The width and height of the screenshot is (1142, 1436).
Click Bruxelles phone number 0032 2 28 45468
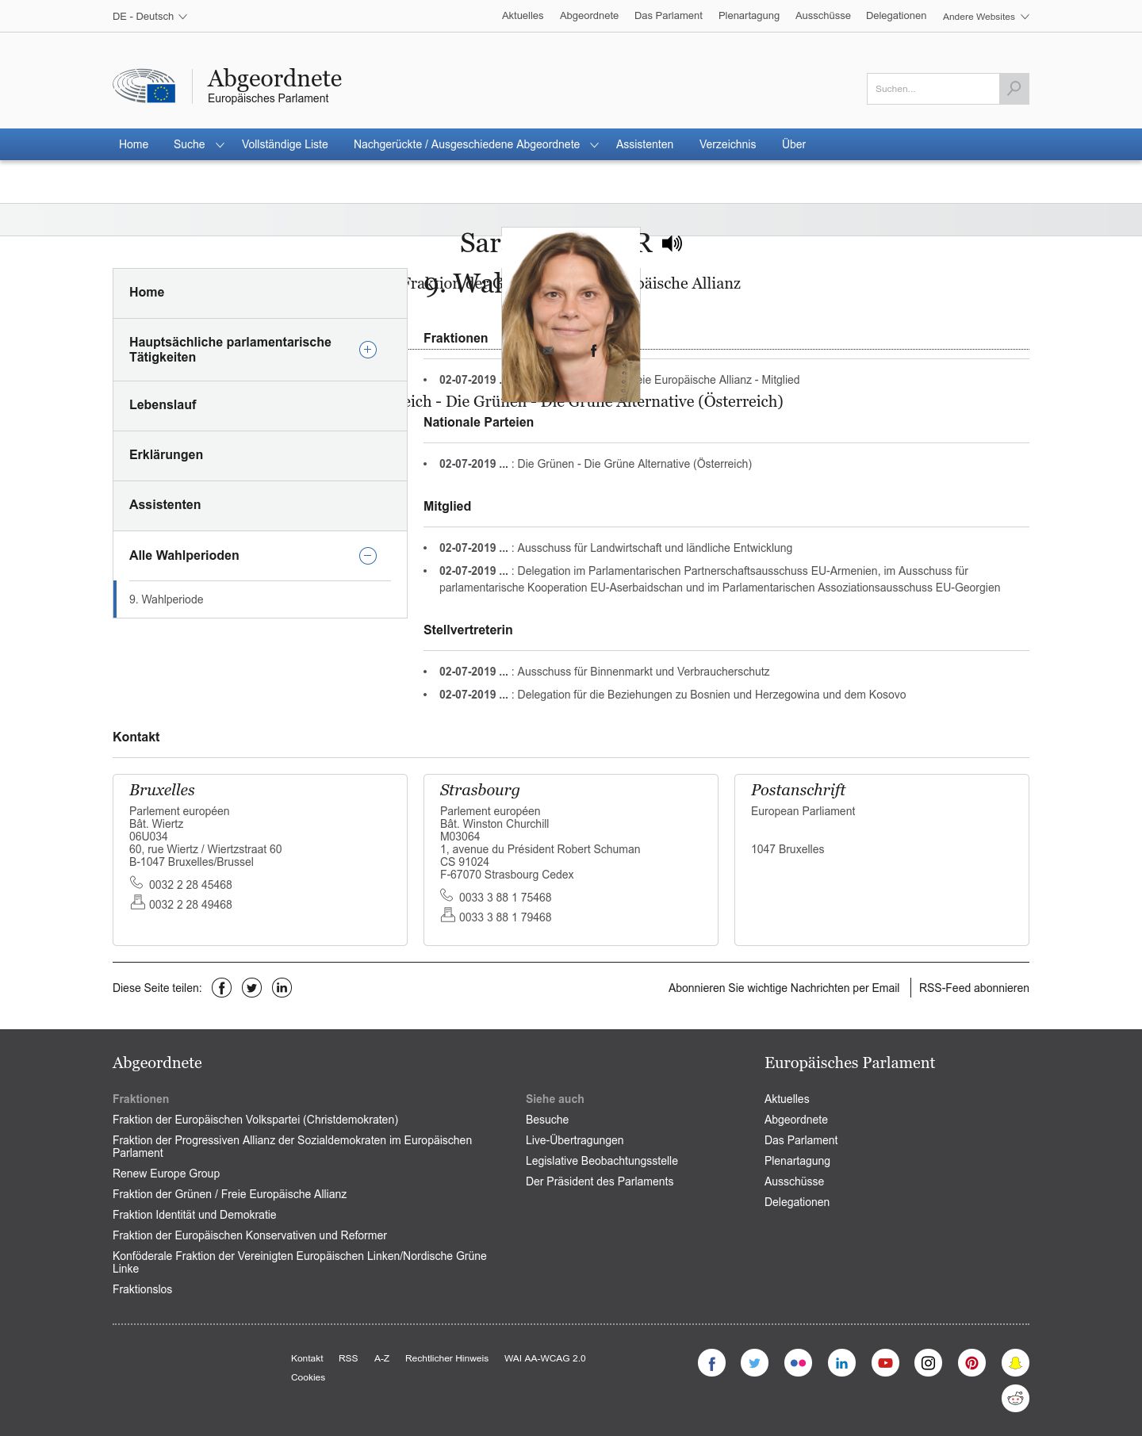pos(190,885)
